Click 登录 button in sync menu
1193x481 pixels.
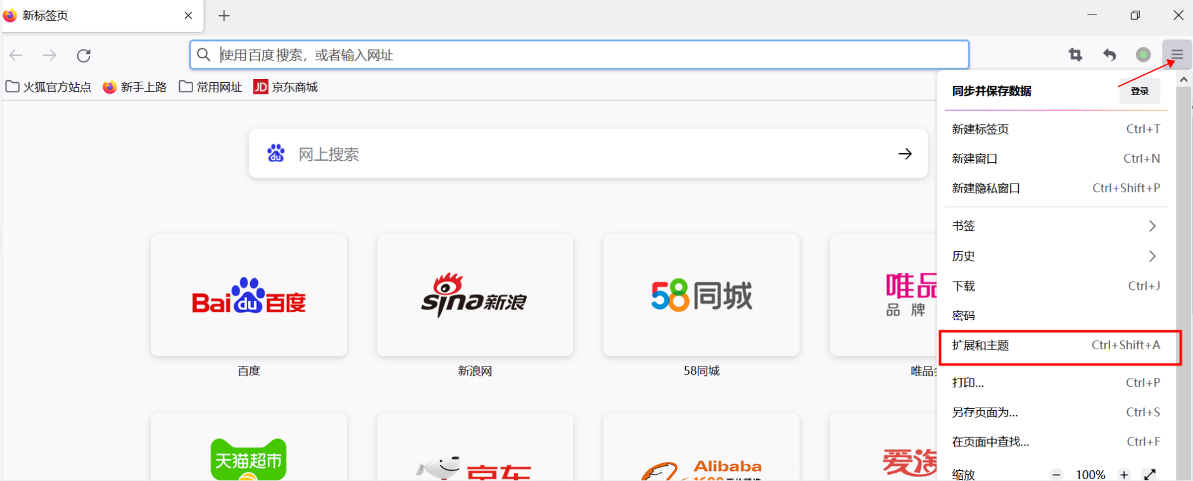(x=1140, y=91)
